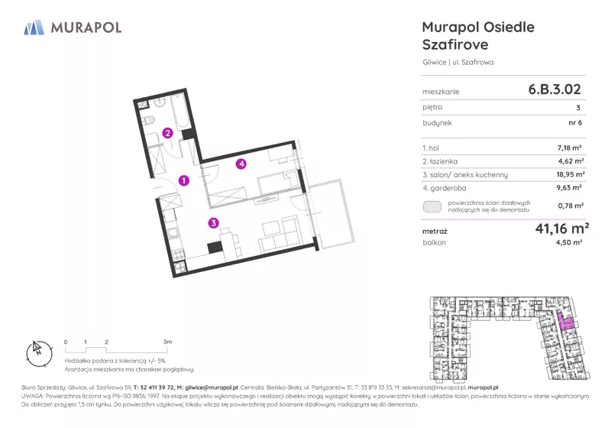This screenshot has width=605, height=428.
Task: Click the 'UWAGA' disclaimer line
Action: tap(306, 396)
